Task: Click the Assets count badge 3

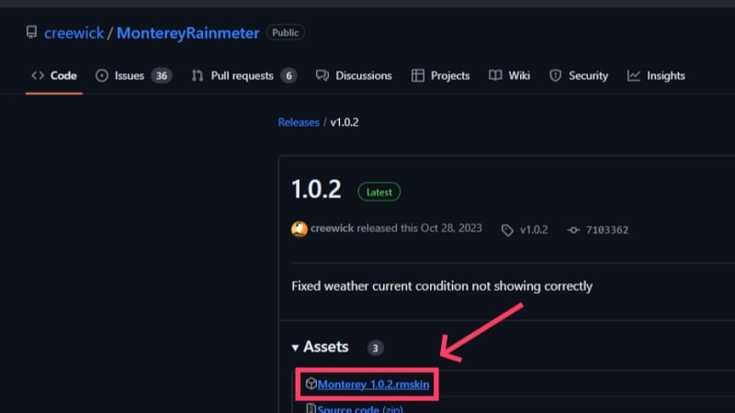Action: pos(375,348)
